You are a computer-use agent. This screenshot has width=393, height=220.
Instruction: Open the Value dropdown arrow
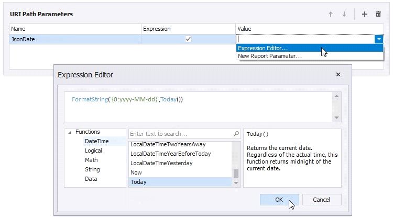378,39
